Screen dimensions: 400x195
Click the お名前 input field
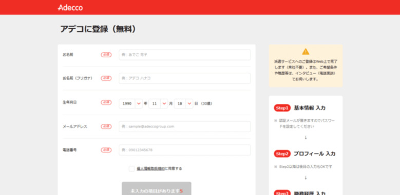coord(185,55)
